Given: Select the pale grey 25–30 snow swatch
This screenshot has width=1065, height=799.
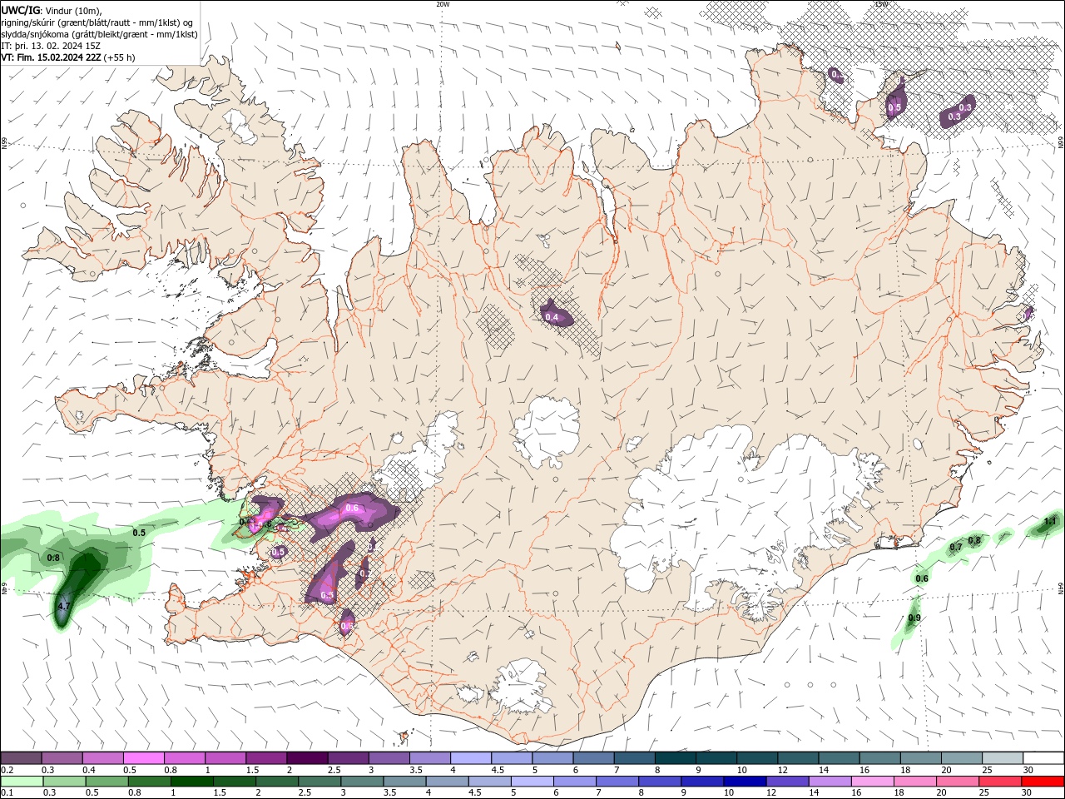Looking at the screenshot, I should (1003, 758).
